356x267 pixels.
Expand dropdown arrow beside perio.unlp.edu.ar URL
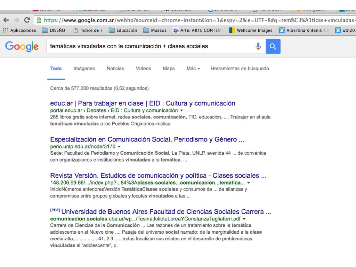(x=119, y=147)
